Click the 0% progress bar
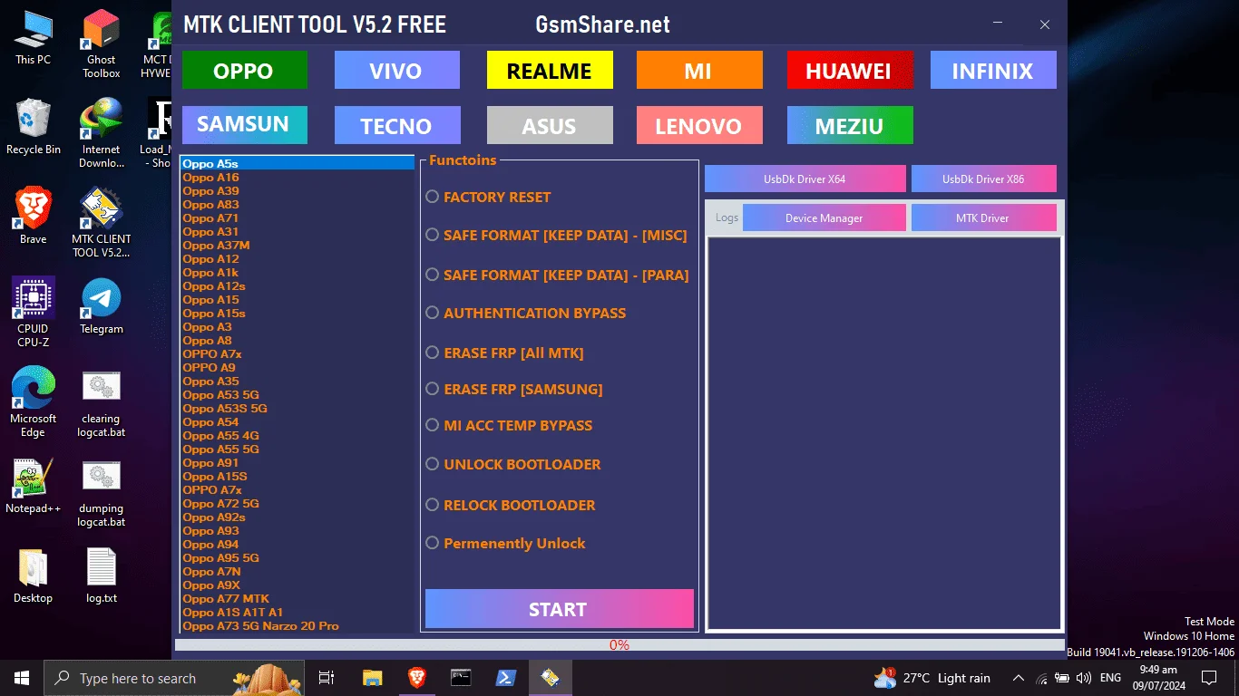 [x=619, y=645]
